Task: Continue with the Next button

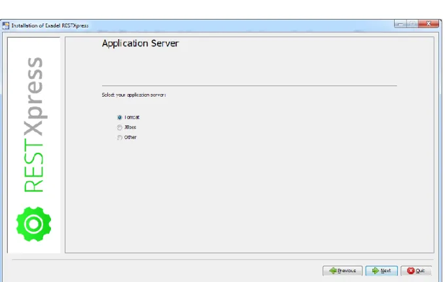Action: [x=381, y=271]
